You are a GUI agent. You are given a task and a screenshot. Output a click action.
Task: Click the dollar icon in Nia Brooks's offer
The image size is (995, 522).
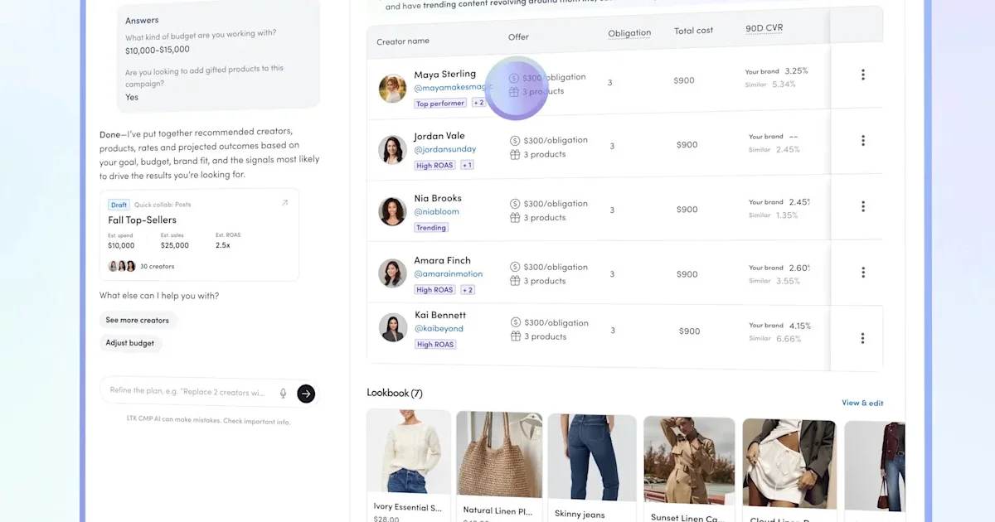pyautogui.click(x=514, y=204)
